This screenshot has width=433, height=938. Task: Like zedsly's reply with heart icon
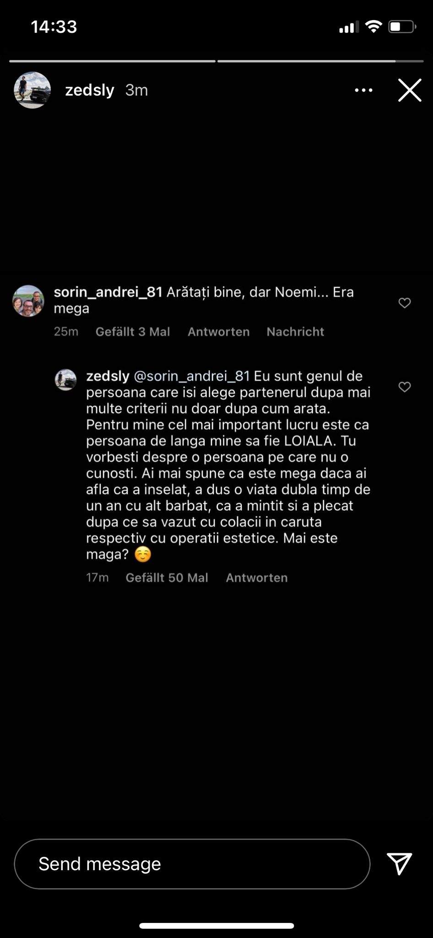pyautogui.click(x=405, y=387)
